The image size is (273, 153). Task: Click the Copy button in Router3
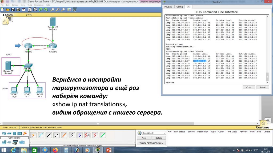249,87
